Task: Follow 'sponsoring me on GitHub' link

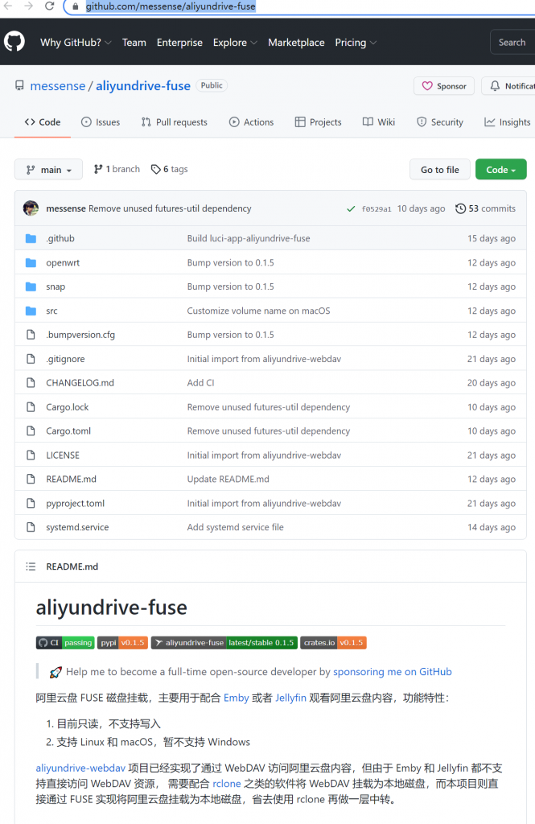Action: (393, 672)
